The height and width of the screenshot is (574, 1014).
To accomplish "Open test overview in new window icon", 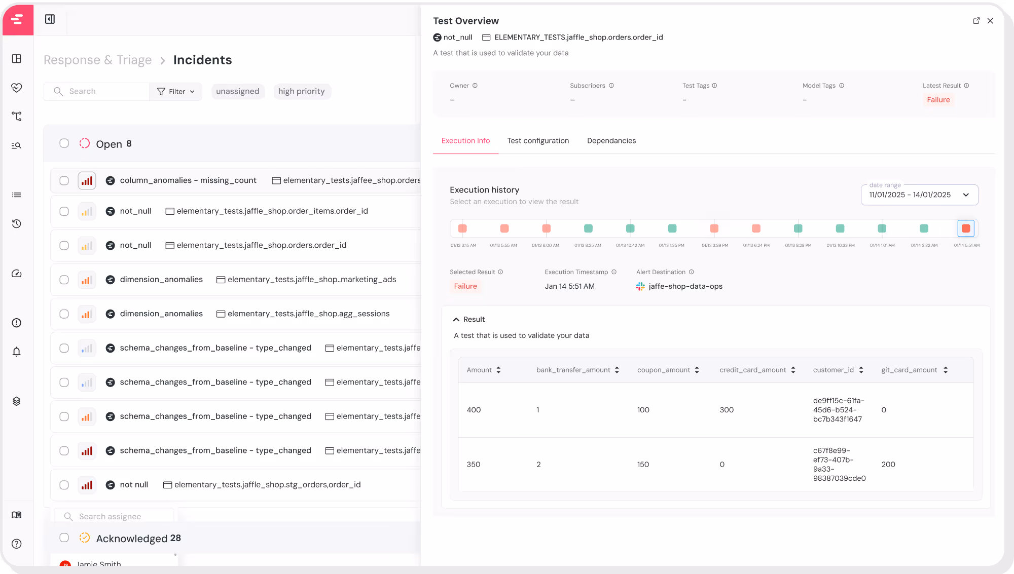I will (x=976, y=21).
